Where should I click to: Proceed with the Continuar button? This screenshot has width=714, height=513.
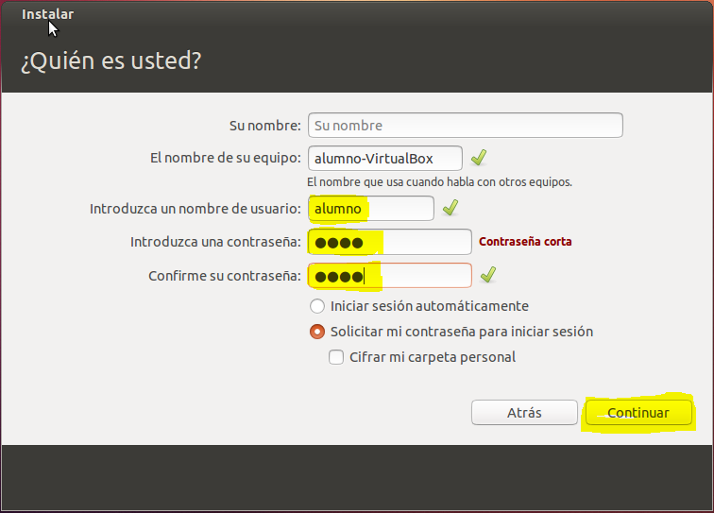[x=638, y=412]
